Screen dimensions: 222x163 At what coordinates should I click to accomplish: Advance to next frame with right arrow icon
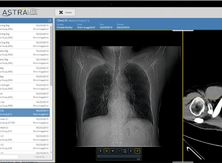pyautogui.click(x=113, y=151)
